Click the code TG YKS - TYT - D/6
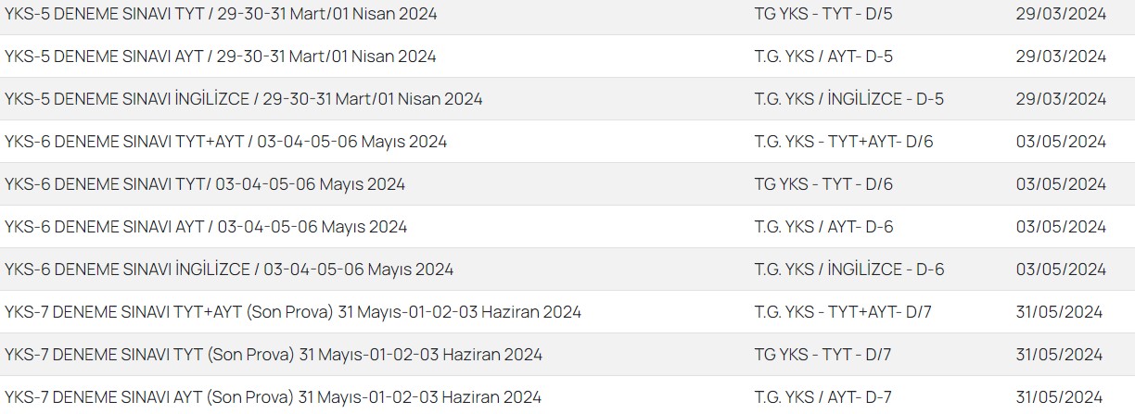The image size is (1135, 414). point(823,184)
